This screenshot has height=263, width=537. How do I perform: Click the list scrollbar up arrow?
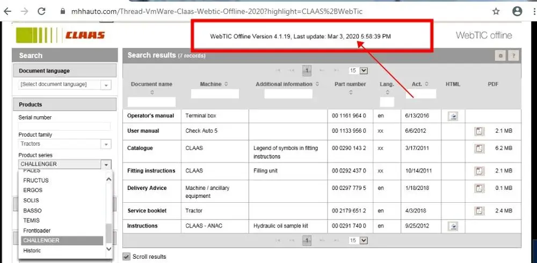point(109,179)
